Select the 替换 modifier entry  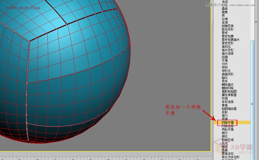225,105
